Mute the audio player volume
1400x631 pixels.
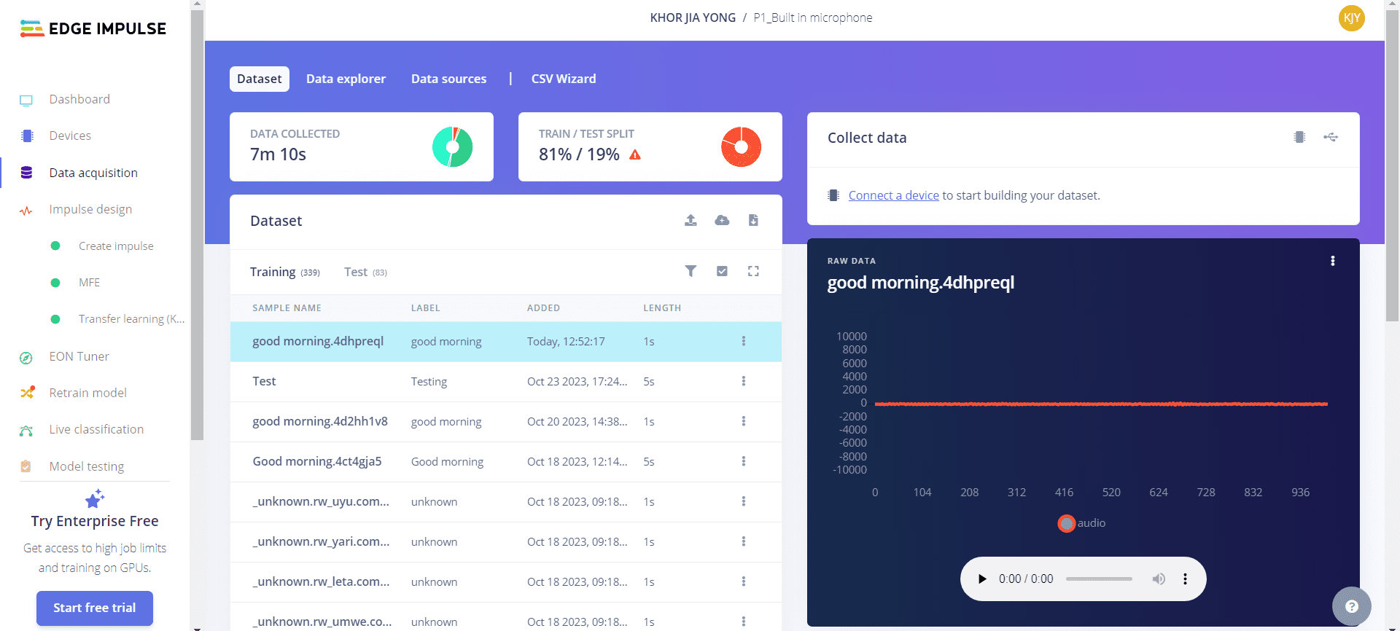coord(1159,579)
